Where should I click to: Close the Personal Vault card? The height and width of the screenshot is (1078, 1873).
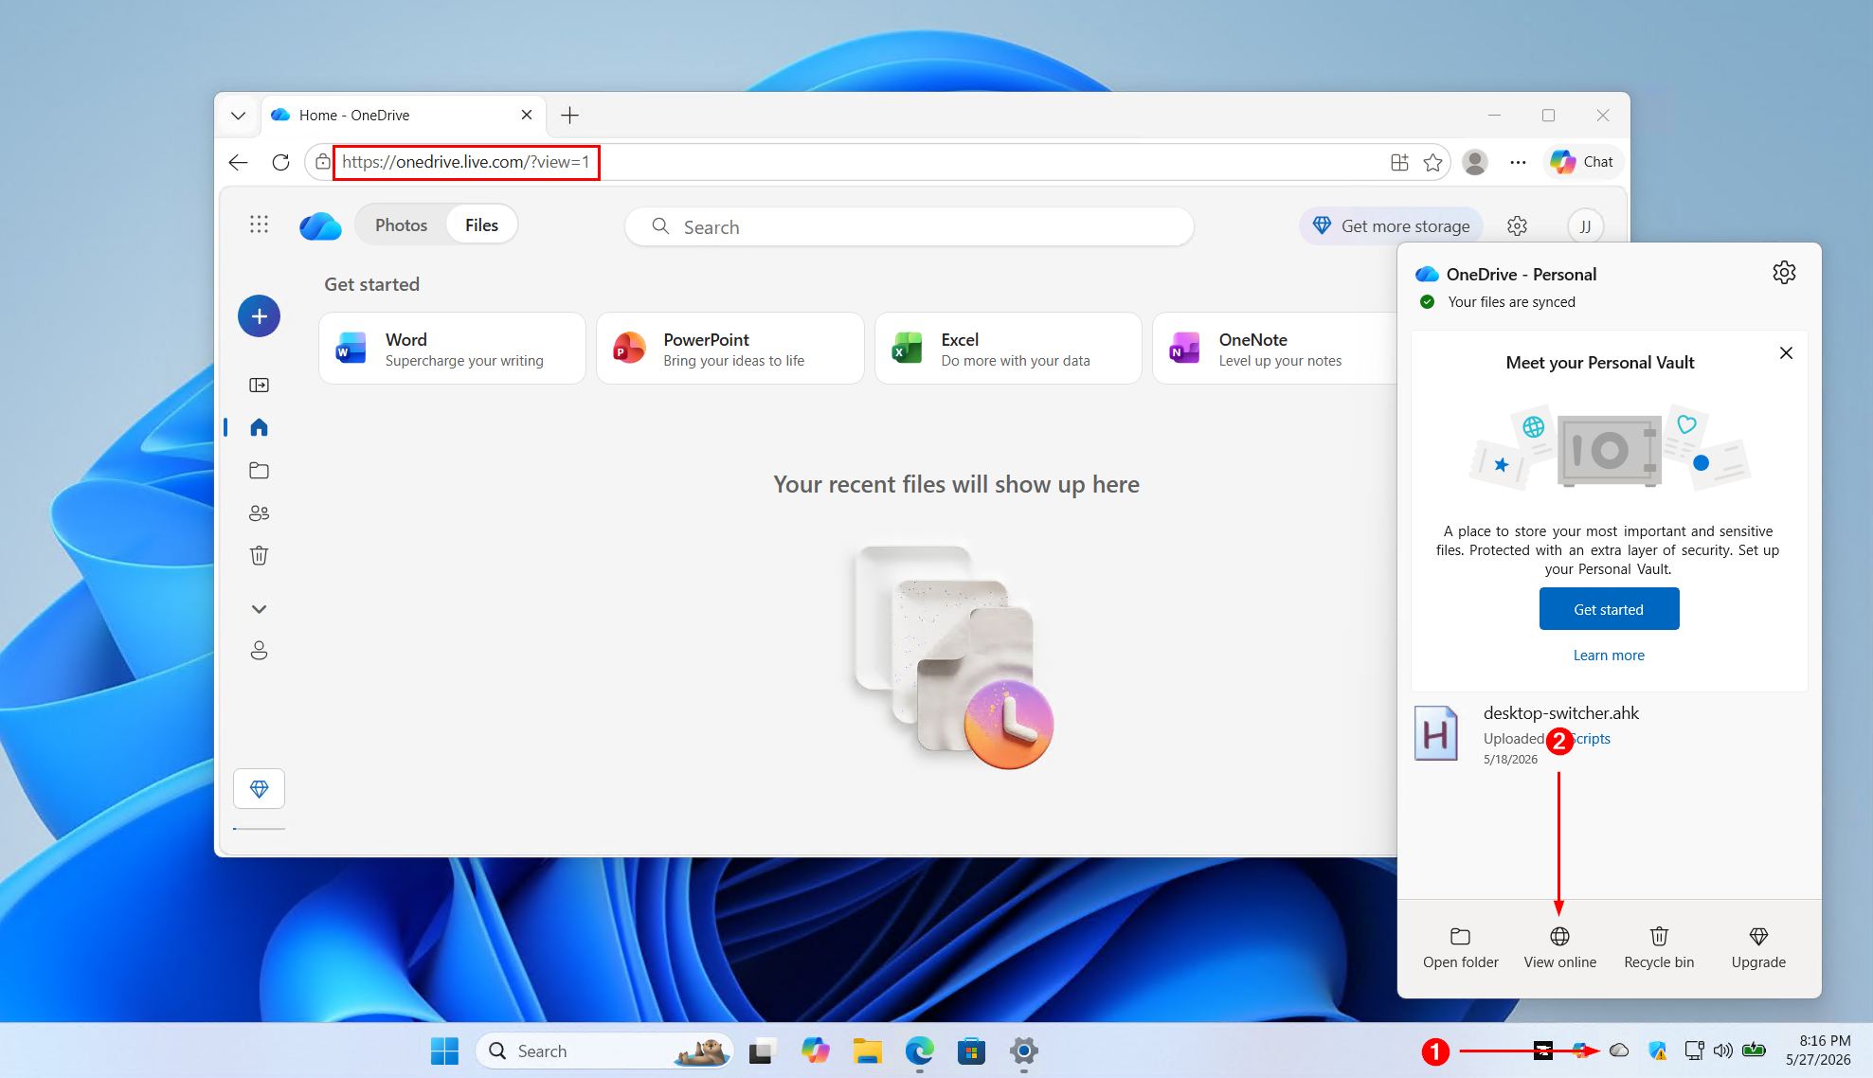[x=1786, y=352]
